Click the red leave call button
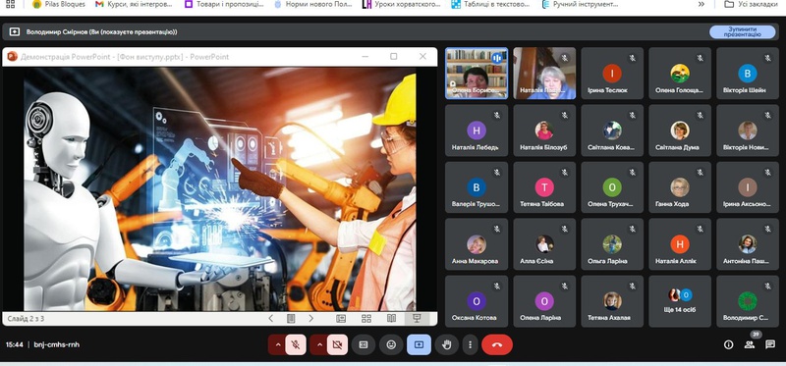Image resolution: width=786 pixels, height=366 pixels. [497, 345]
